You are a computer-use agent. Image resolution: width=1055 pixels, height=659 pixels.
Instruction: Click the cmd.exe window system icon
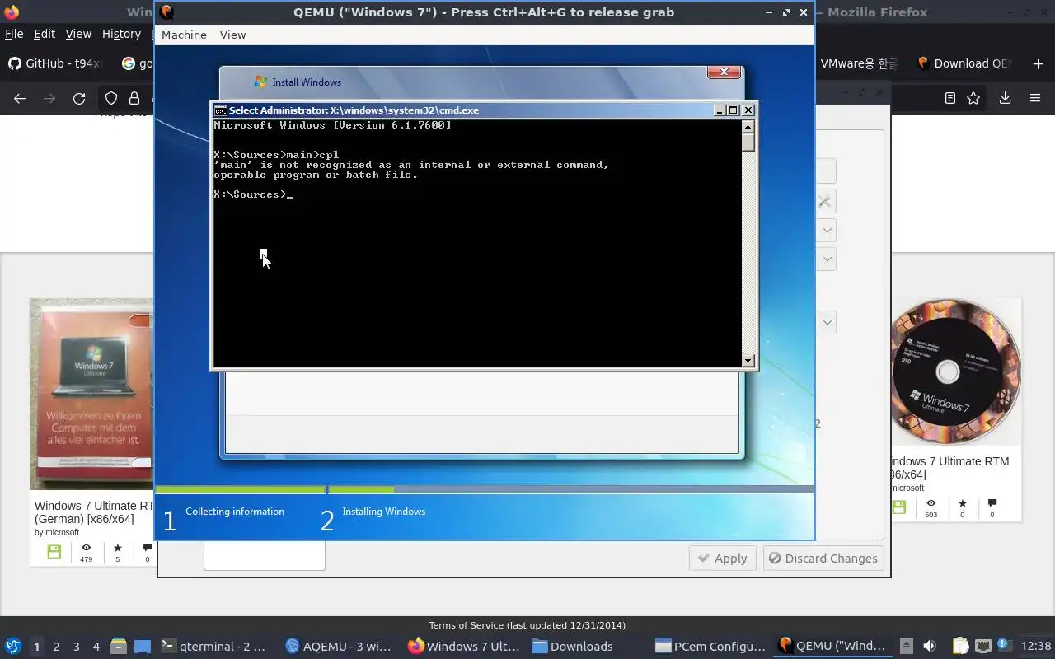coord(220,110)
